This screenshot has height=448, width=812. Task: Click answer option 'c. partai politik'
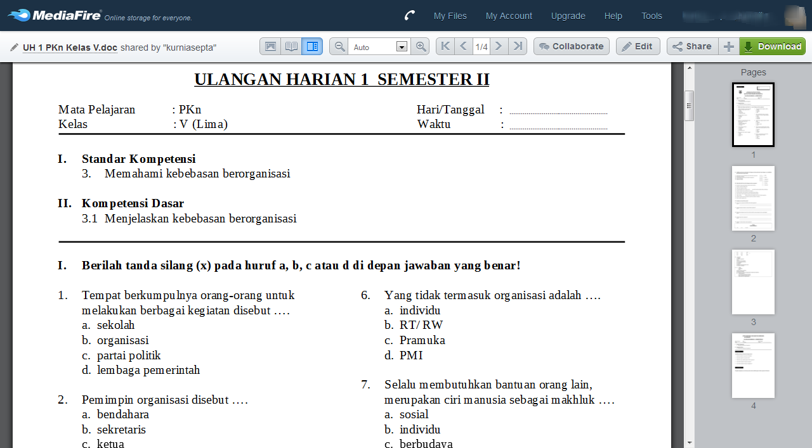[x=121, y=355]
